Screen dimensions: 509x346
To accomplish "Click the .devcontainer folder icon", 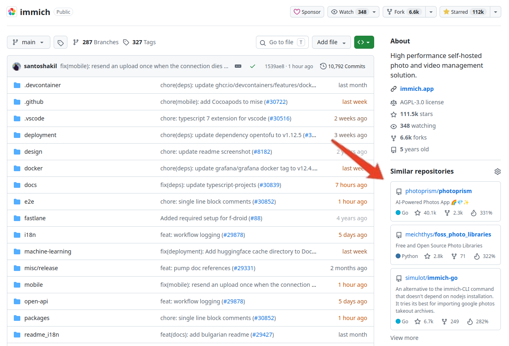I will click(x=17, y=85).
